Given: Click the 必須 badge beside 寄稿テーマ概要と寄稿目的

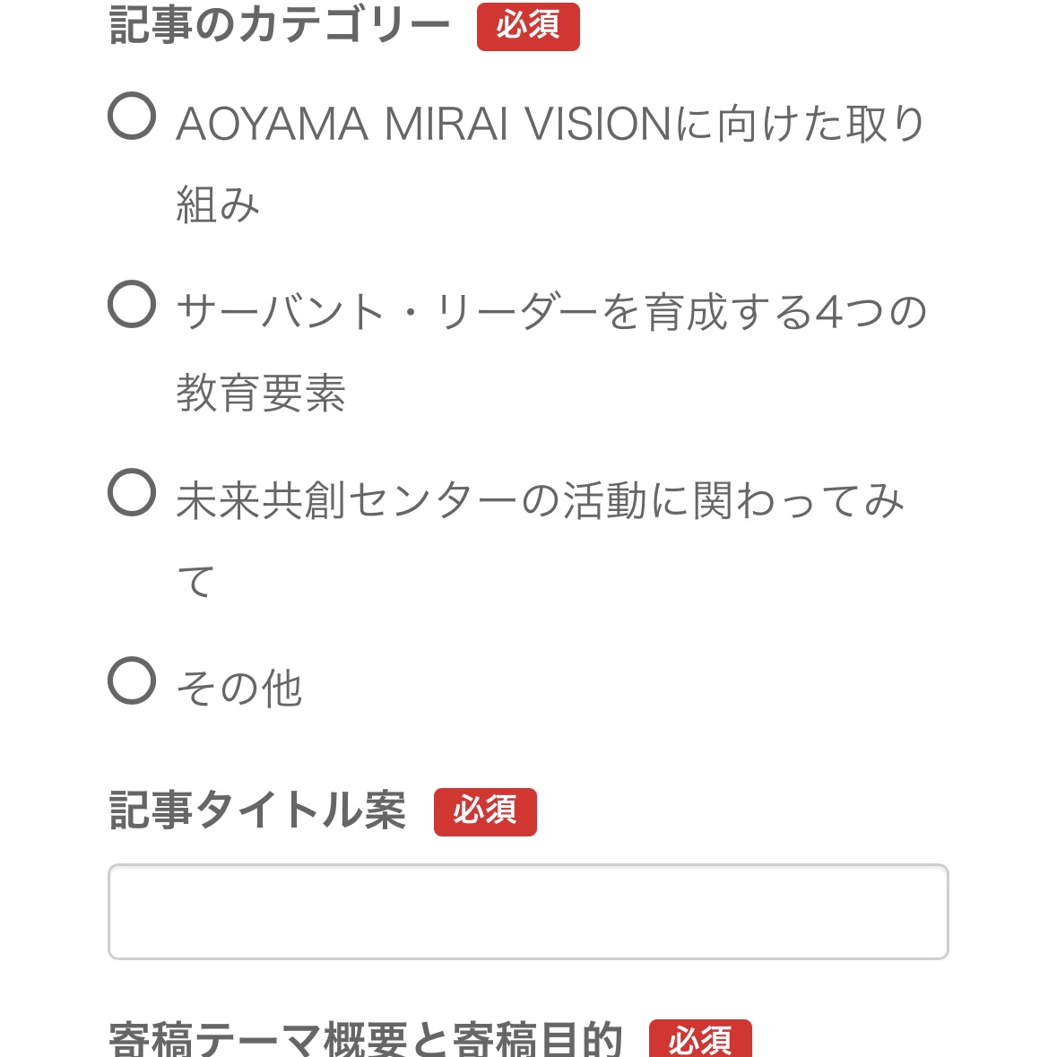Looking at the screenshot, I should pyautogui.click(x=700, y=1040).
